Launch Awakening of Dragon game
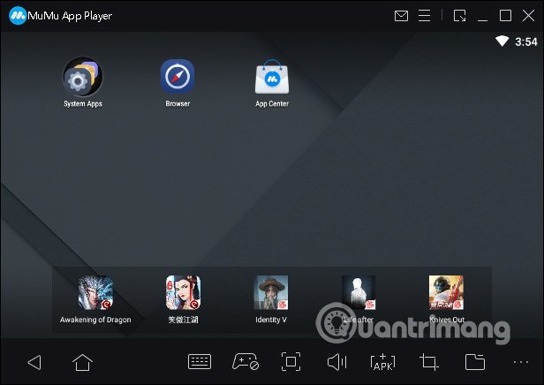 [95, 293]
